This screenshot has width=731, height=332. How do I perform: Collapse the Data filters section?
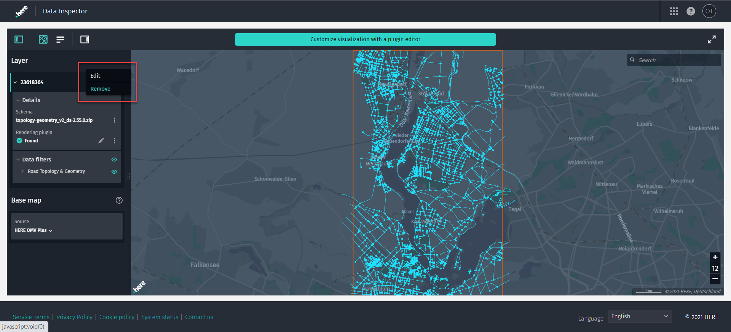click(x=18, y=160)
